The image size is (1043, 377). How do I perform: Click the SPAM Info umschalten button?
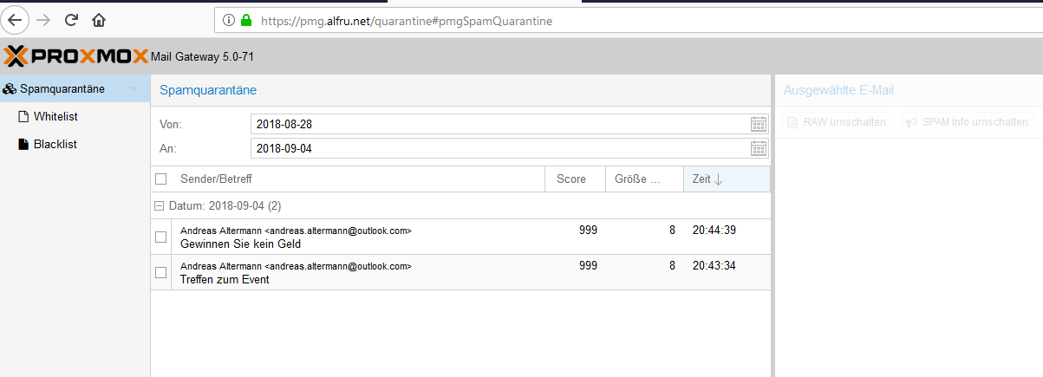tap(968, 122)
